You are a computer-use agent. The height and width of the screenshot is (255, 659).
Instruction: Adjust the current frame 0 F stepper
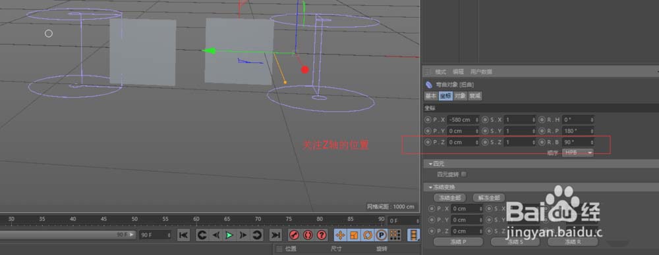(x=417, y=221)
